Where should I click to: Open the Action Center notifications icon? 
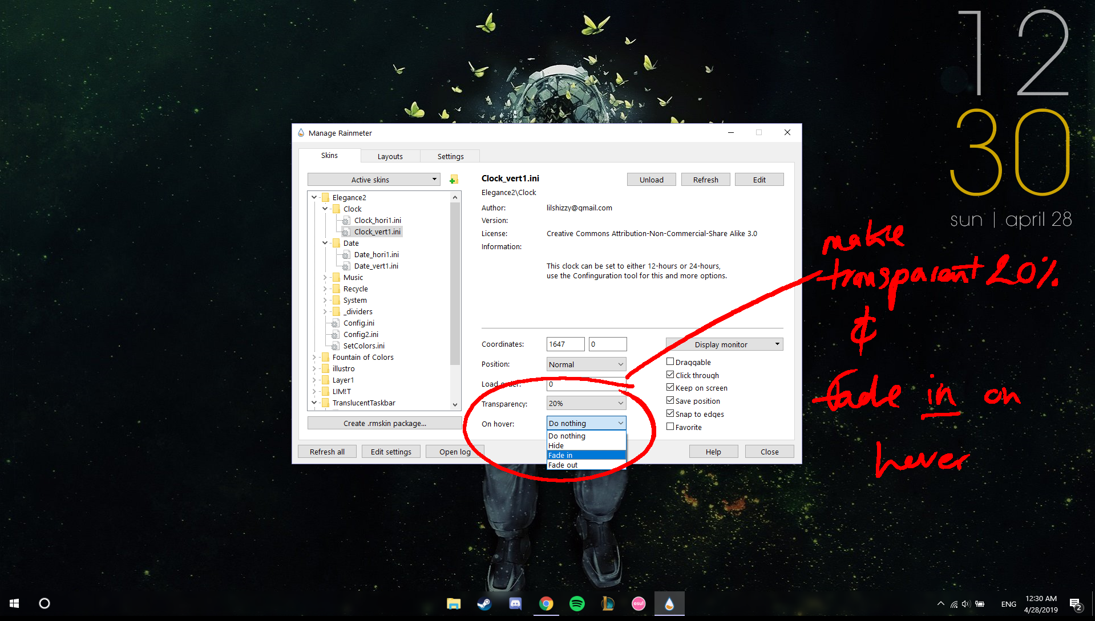1076,604
